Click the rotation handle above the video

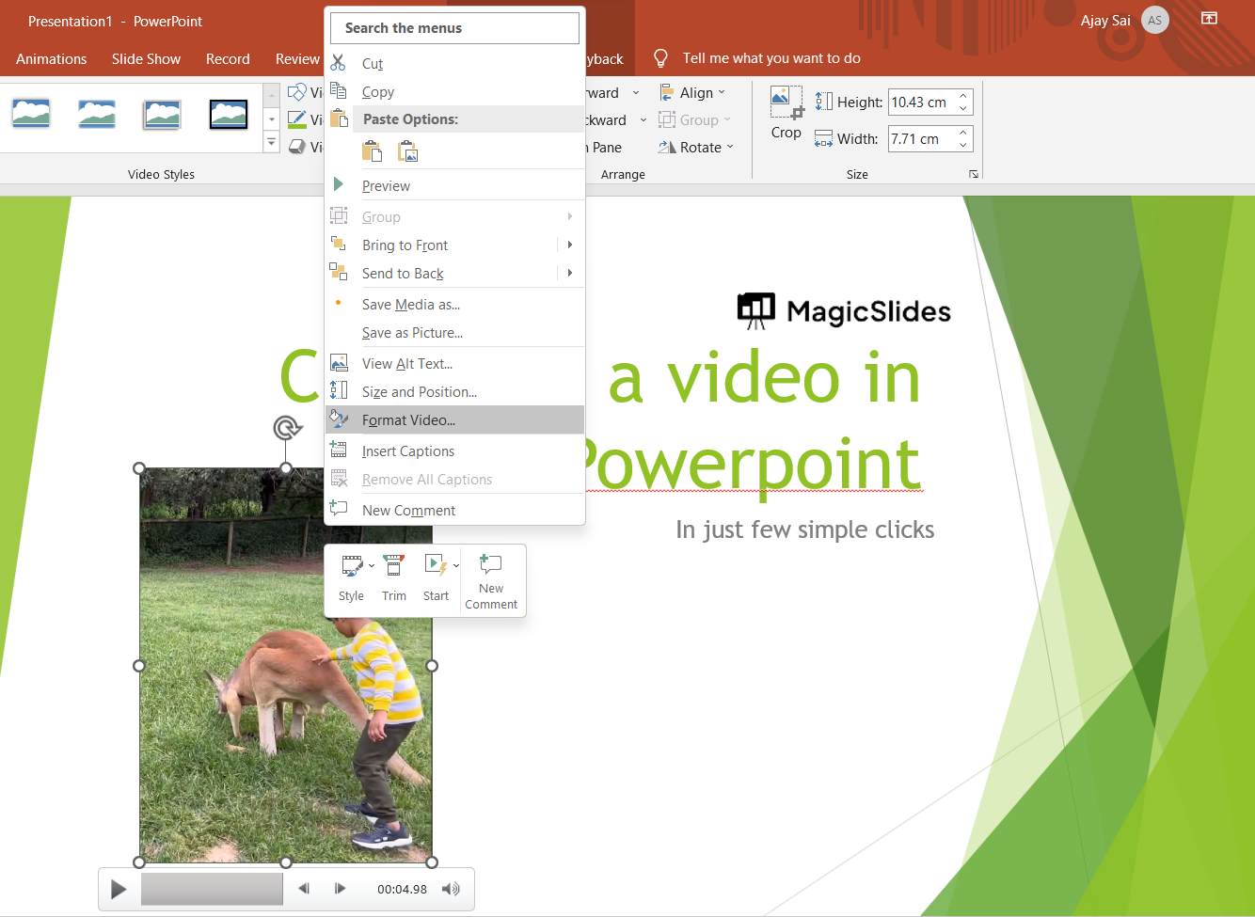(x=287, y=428)
